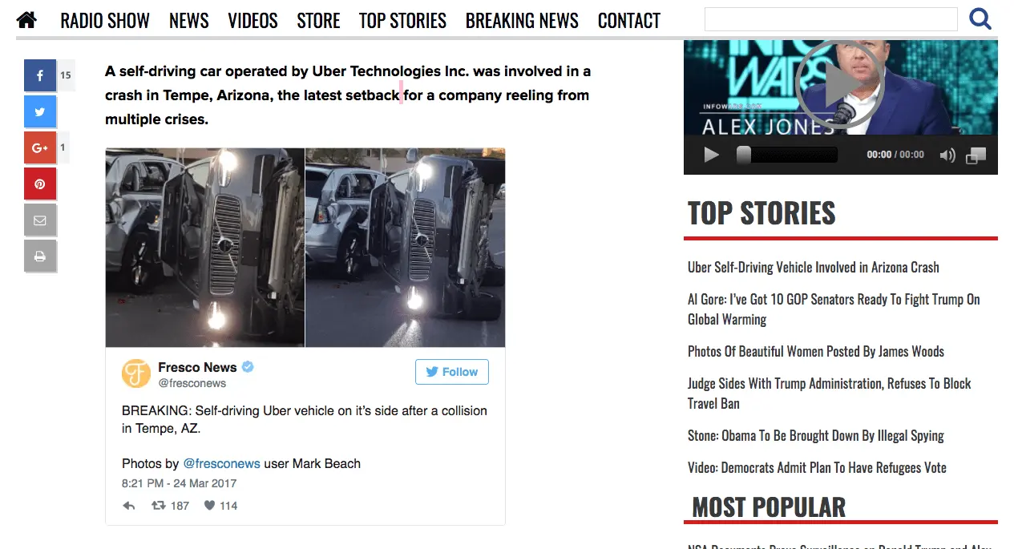Open the RADIO SHOW menu item
The image size is (1014, 549).
pyautogui.click(x=105, y=21)
